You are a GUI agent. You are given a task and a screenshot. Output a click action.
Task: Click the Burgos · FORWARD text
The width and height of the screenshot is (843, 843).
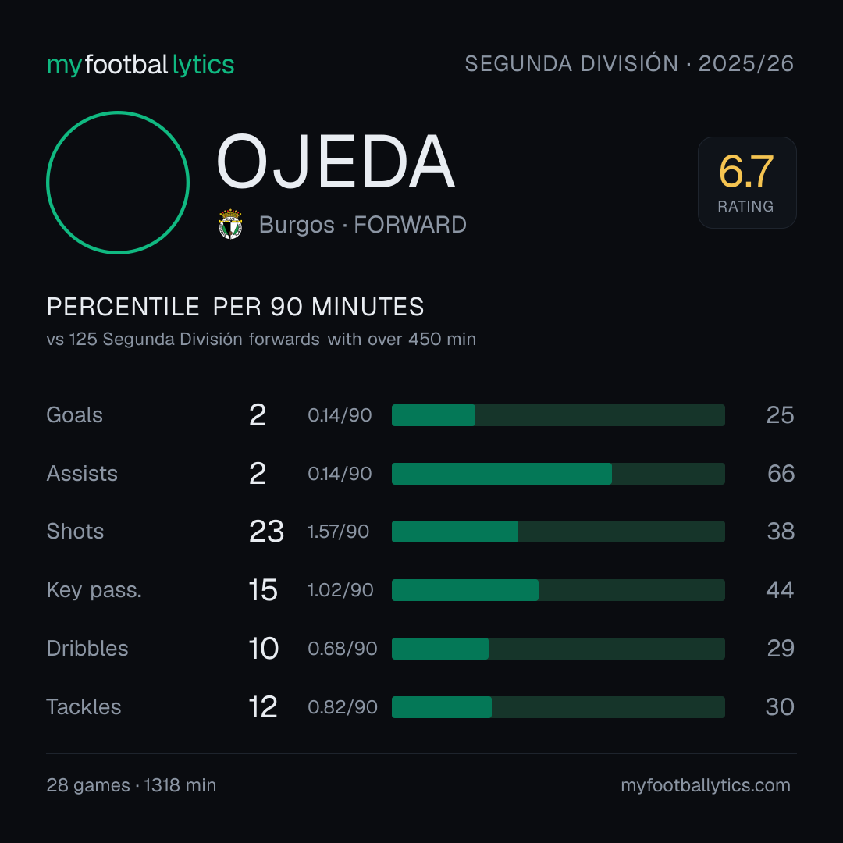(362, 225)
